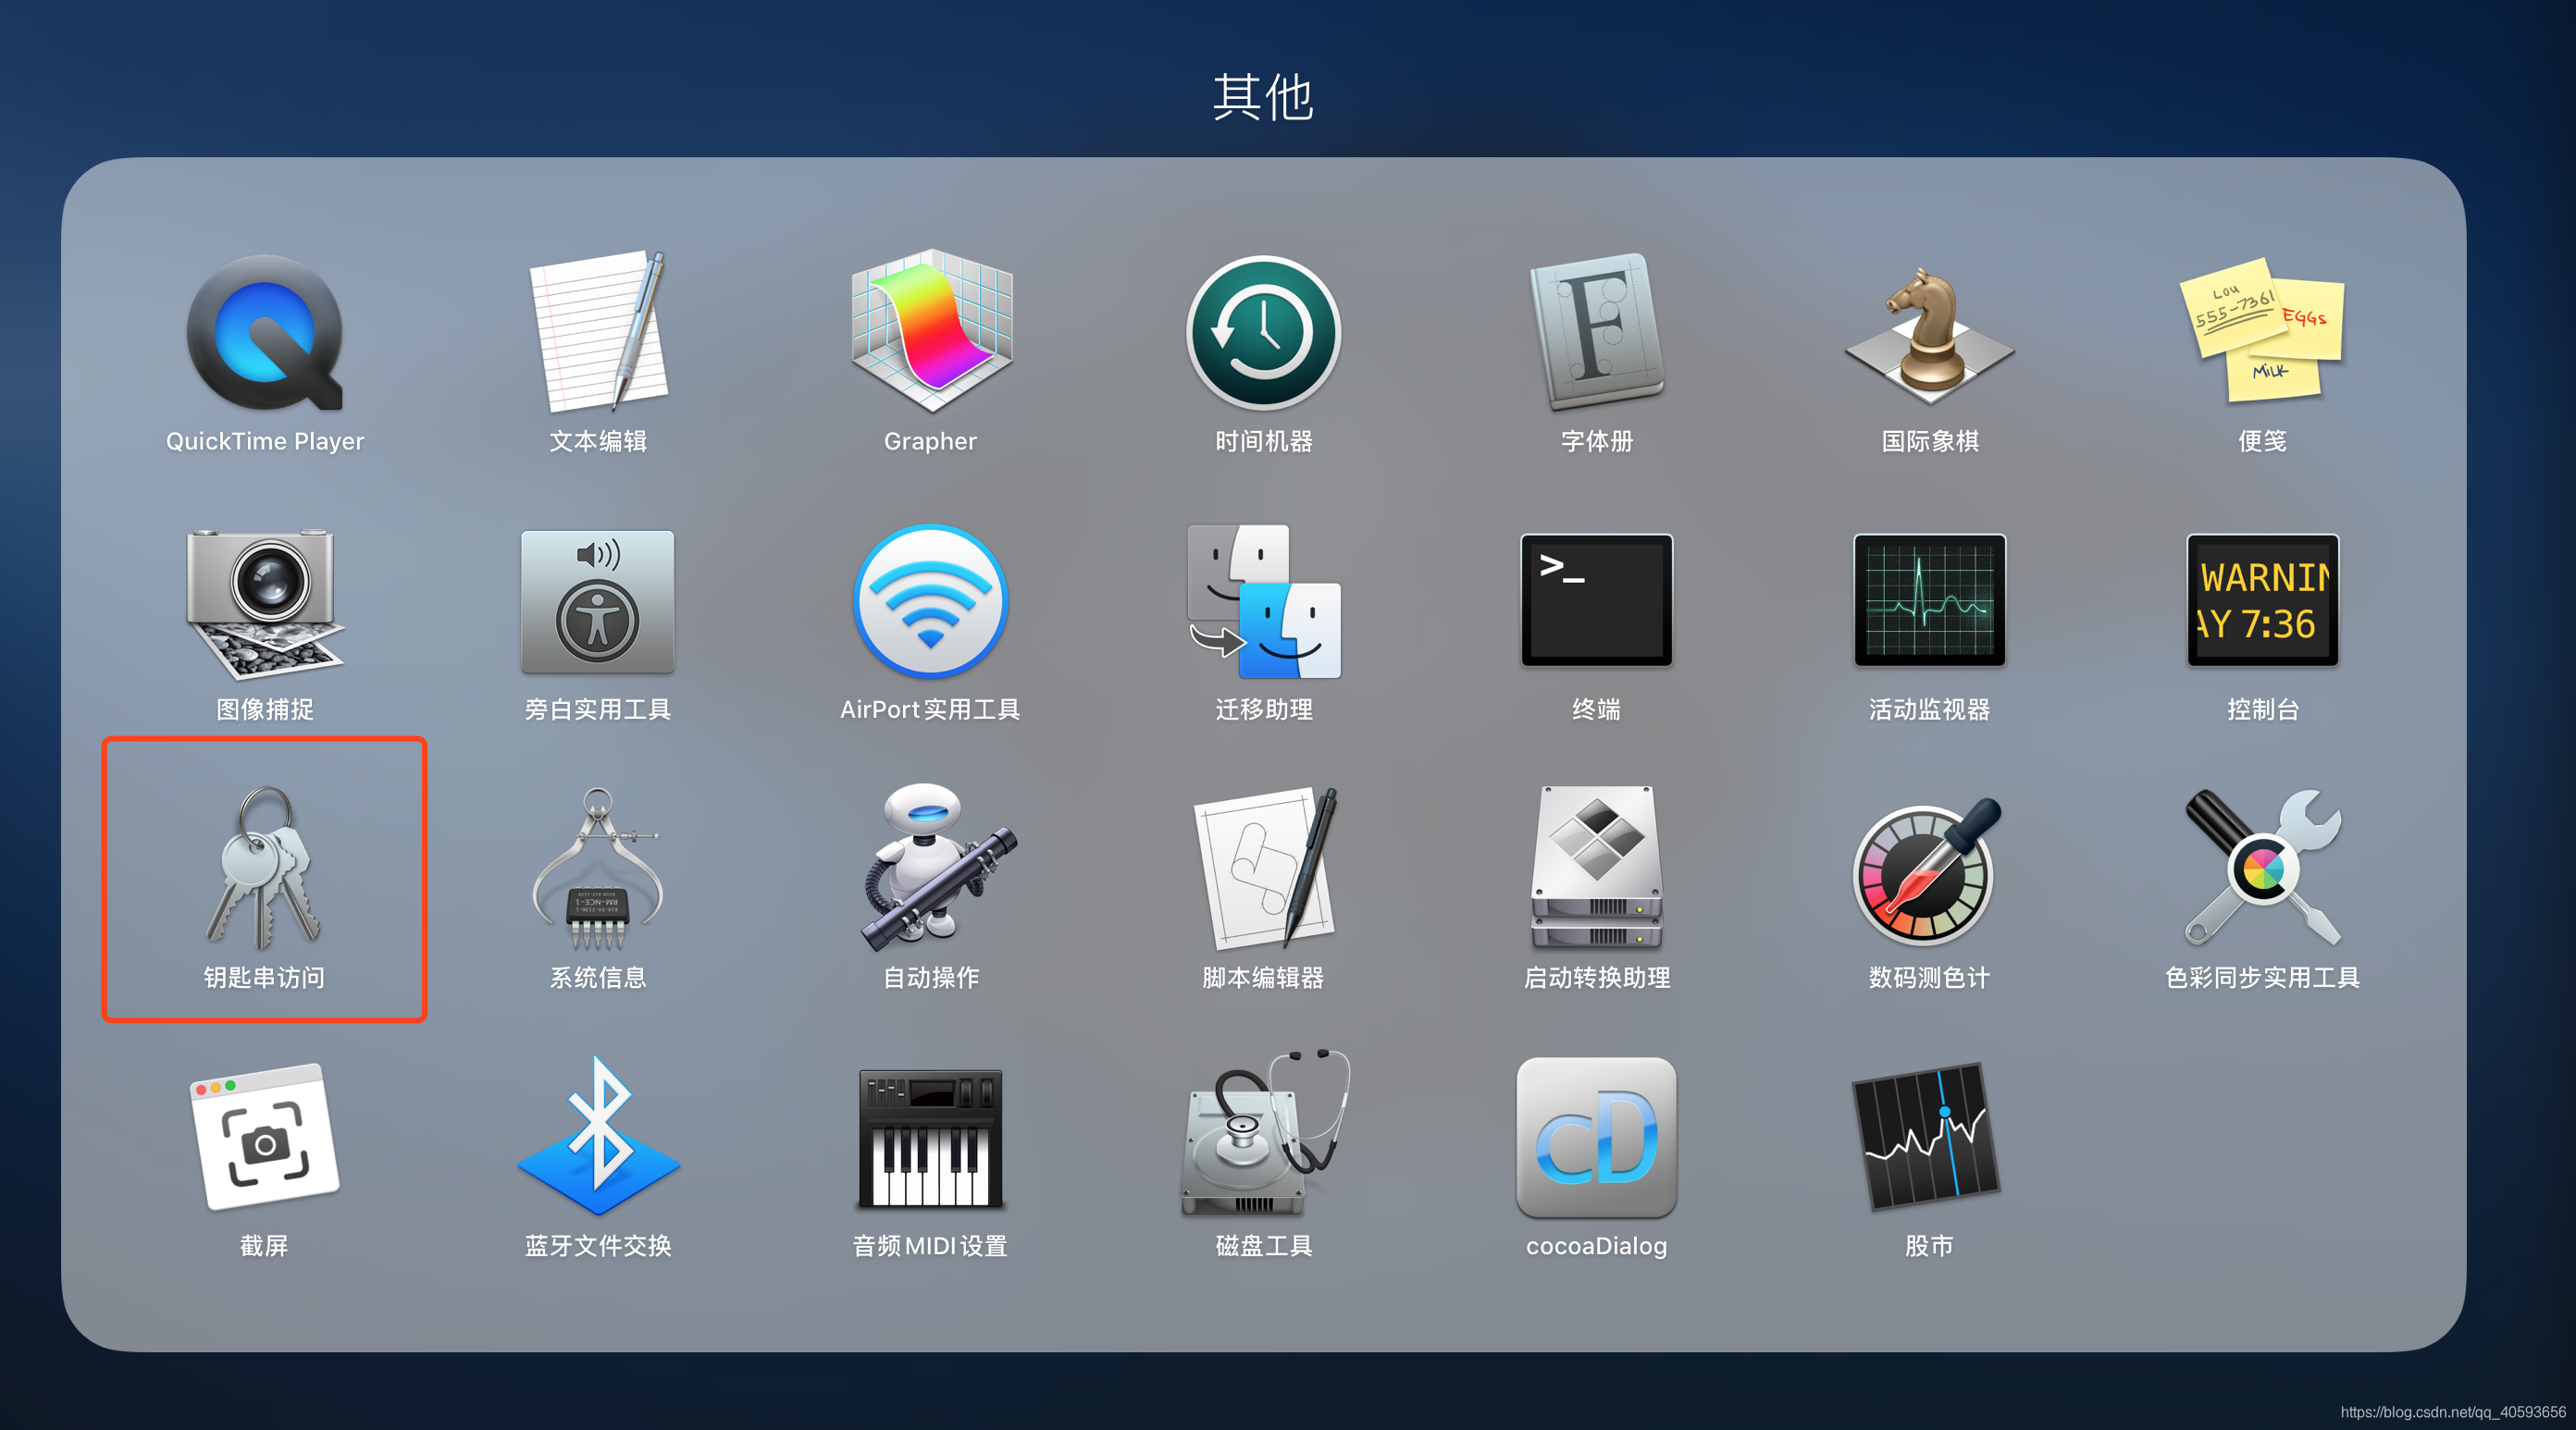Screen dimensions: 2576x1430
Task: Launch 蓝牙文件交换 Bluetooth icon
Action: pos(598,1136)
